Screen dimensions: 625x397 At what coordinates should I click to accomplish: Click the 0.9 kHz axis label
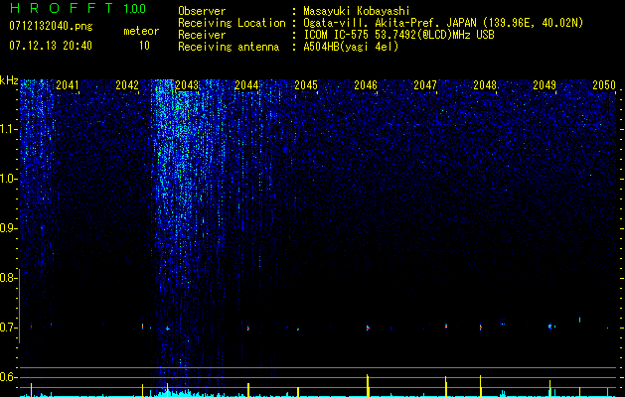point(8,228)
